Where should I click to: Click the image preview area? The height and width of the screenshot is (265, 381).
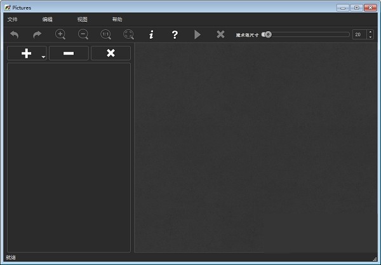pos(256,148)
